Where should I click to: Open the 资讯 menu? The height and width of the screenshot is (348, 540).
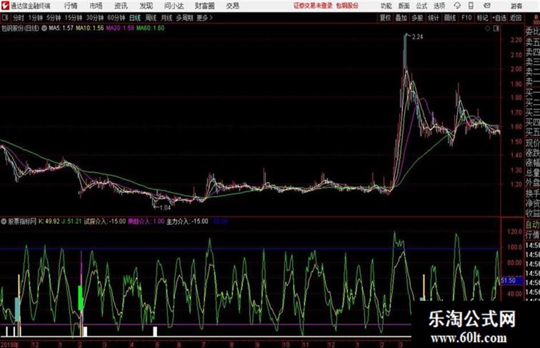(x=121, y=6)
